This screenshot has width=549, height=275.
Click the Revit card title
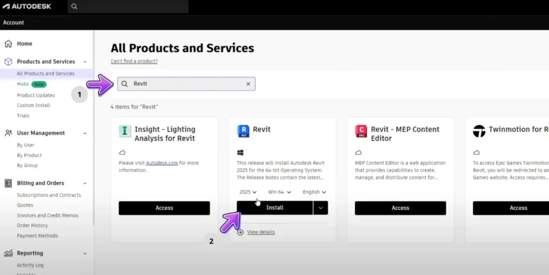[x=262, y=129]
